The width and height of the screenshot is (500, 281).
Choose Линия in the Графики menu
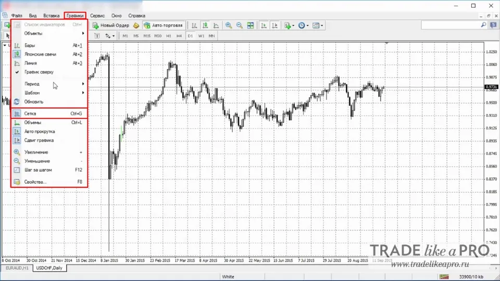click(x=49, y=63)
